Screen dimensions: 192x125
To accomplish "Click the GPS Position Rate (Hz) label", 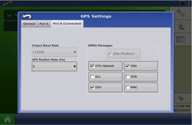I will 48,60.
